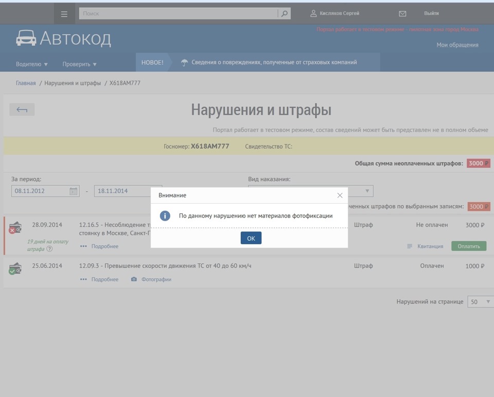Open the messages envelope icon
Screen dimensions: 494x397
(402, 14)
